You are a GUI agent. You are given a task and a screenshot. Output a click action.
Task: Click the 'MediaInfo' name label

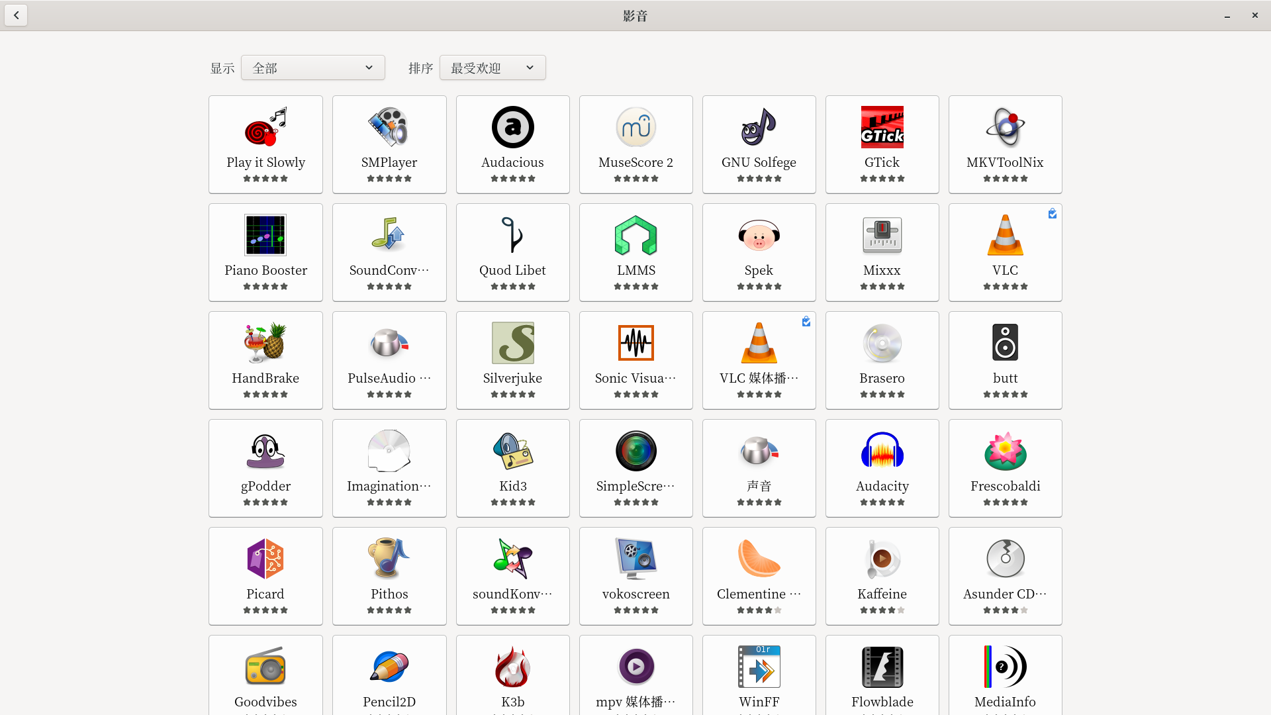coord(1006,702)
